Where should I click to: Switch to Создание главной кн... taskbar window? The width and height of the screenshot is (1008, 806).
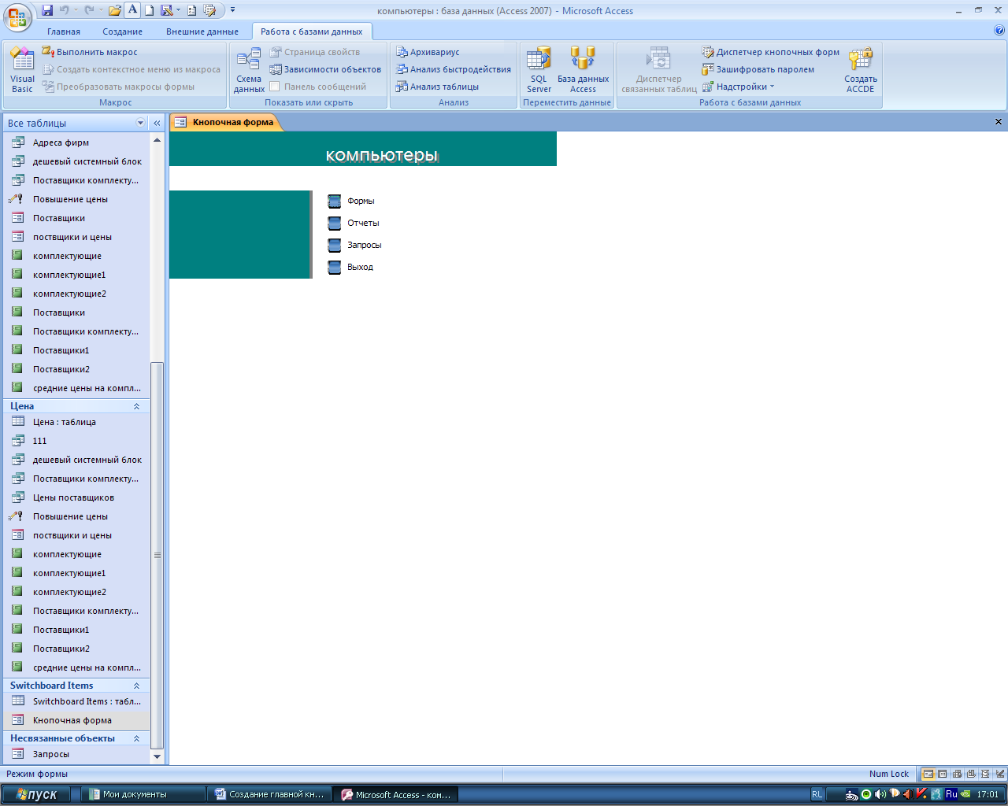coord(269,794)
